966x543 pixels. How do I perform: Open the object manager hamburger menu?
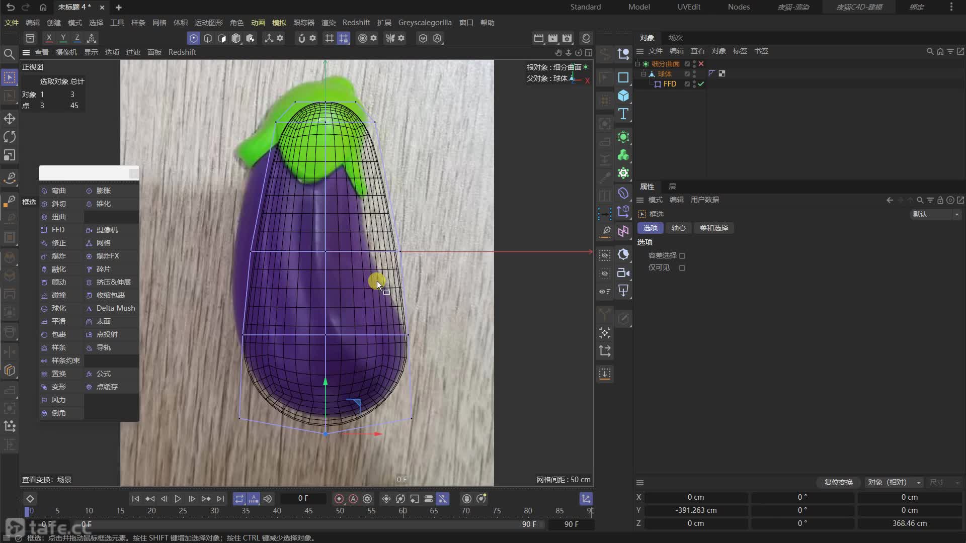tap(640, 51)
